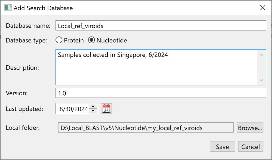Click the Local folder path field
The image size is (272, 160).
[x=146, y=127]
